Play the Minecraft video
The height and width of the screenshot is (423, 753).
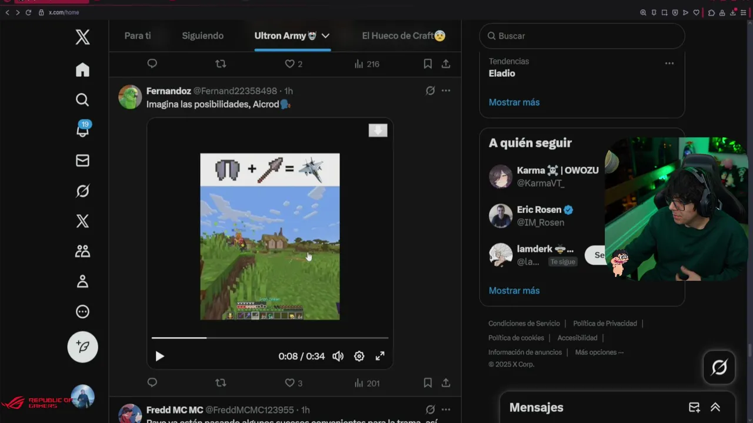click(159, 356)
